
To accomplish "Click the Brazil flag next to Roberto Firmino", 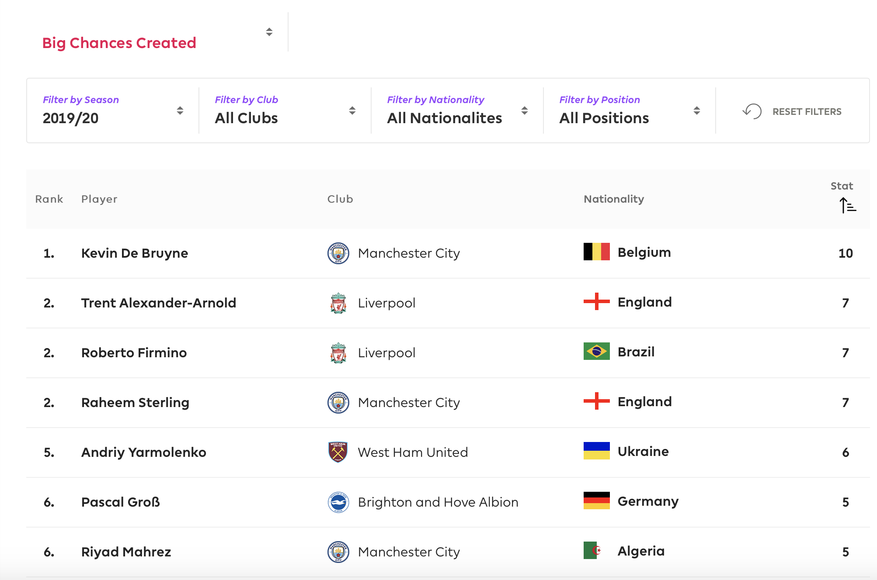I will coord(596,352).
